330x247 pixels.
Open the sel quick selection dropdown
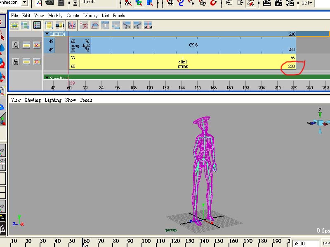coord(306,3)
